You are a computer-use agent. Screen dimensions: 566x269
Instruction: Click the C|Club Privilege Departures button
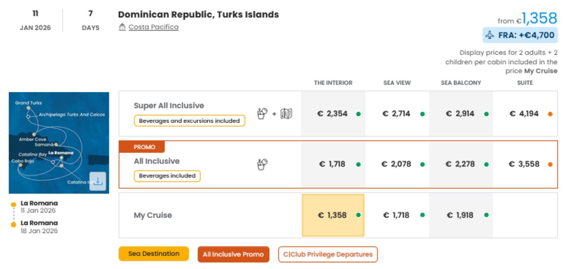[327, 254]
